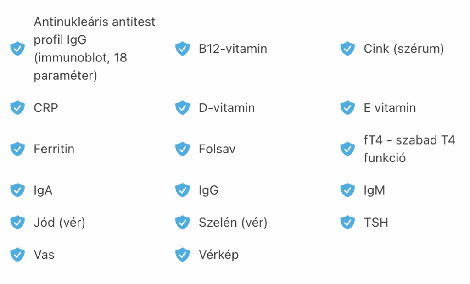Click the shield checkmark next to CRP
Image resolution: width=470 pixels, height=284 pixels.
tap(17, 107)
